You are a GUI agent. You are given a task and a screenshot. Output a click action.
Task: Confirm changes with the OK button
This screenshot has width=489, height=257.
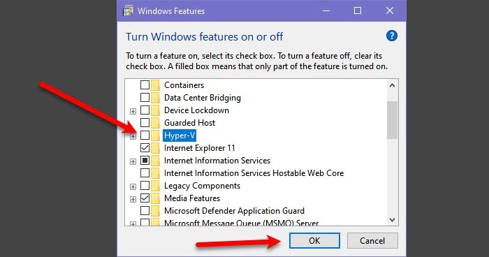(x=314, y=240)
